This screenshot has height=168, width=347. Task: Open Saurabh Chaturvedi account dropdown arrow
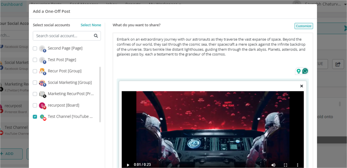[345, 4]
